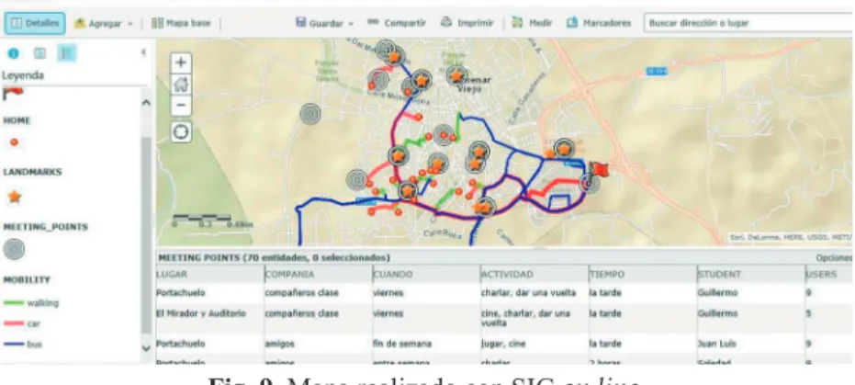Click the legend scrollbar down arrow
Image resolution: width=855 pixels, height=385 pixels.
click(x=146, y=348)
